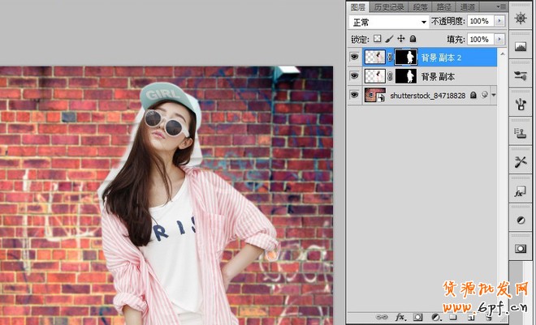This screenshot has height=325, width=536.
Task: Toggle visibility of 背景 副本 layer
Action: tap(353, 76)
